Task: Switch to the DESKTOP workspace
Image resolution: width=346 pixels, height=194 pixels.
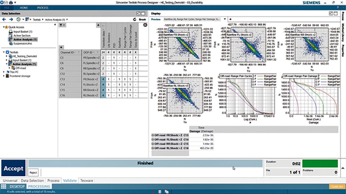Action: (17, 187)
